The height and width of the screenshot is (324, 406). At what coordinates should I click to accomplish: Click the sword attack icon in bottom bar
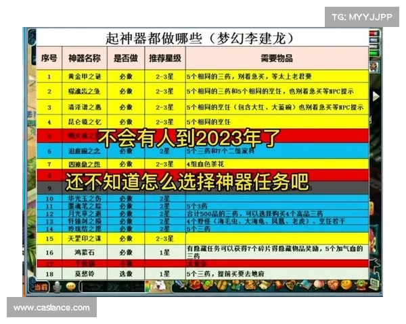coord(179,286)
